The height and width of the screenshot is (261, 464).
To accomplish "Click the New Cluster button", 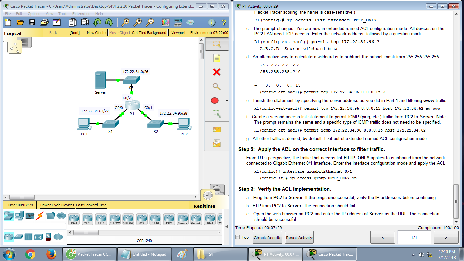I will coord(97,33).
